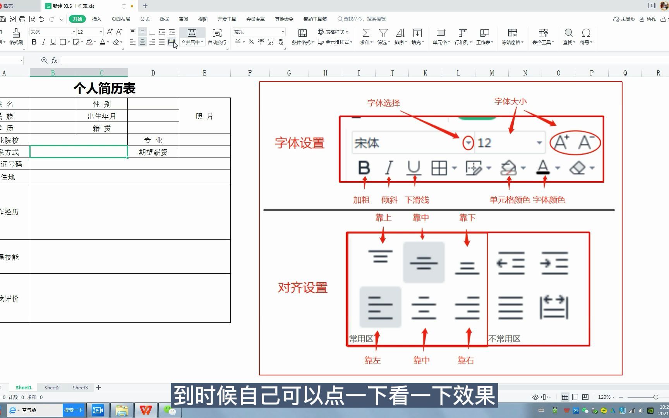Click the currency ¥ format icon
The width and height of the screenshot is (669, 418).
click(238, 42)
